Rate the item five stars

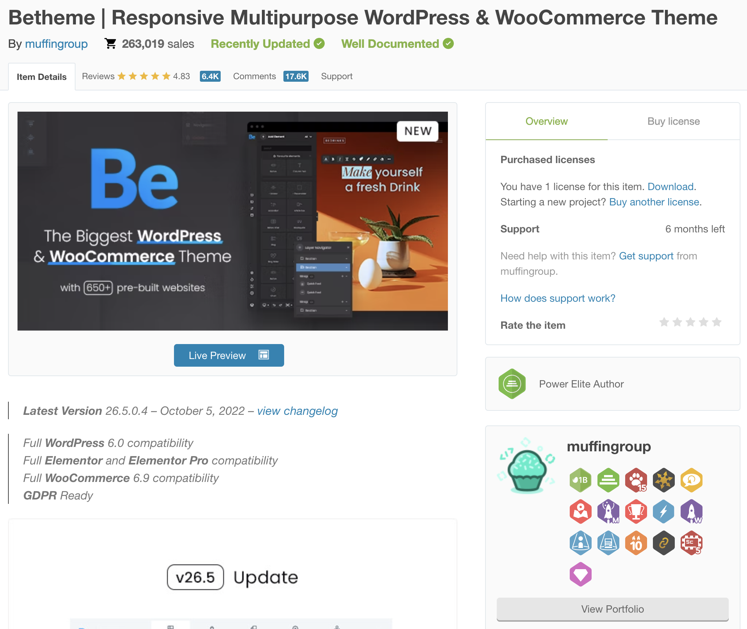[x=716, y=322]
